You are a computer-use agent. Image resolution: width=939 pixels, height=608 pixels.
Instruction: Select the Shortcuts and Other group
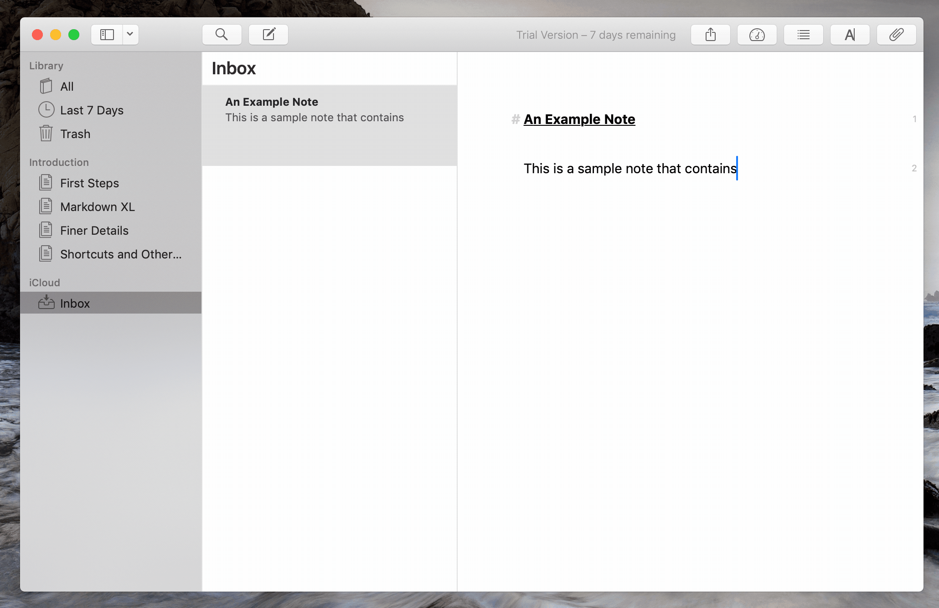pos(120,254)
